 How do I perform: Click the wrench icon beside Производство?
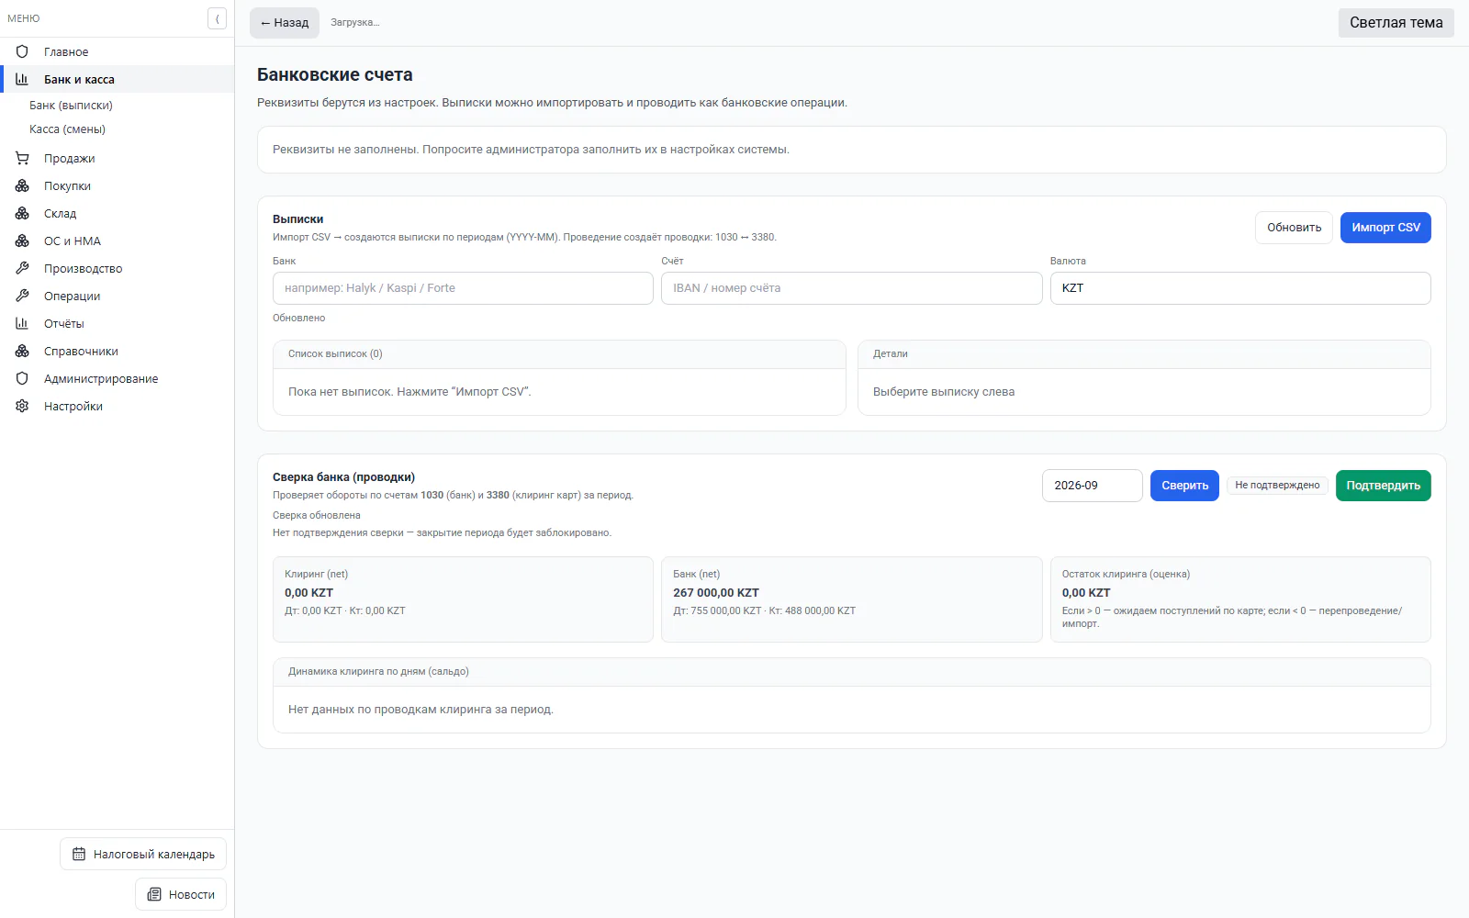click(22, 268)
